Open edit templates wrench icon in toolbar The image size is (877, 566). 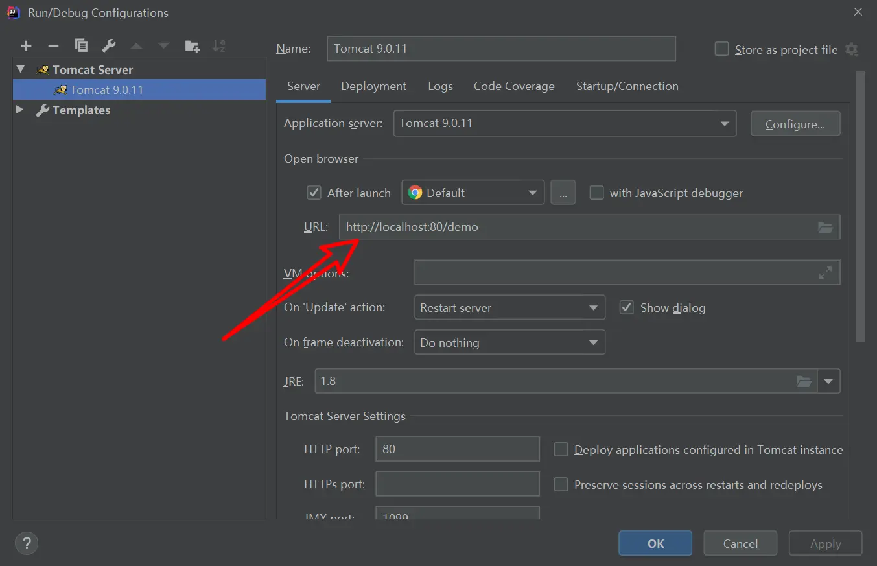[109, 45]
